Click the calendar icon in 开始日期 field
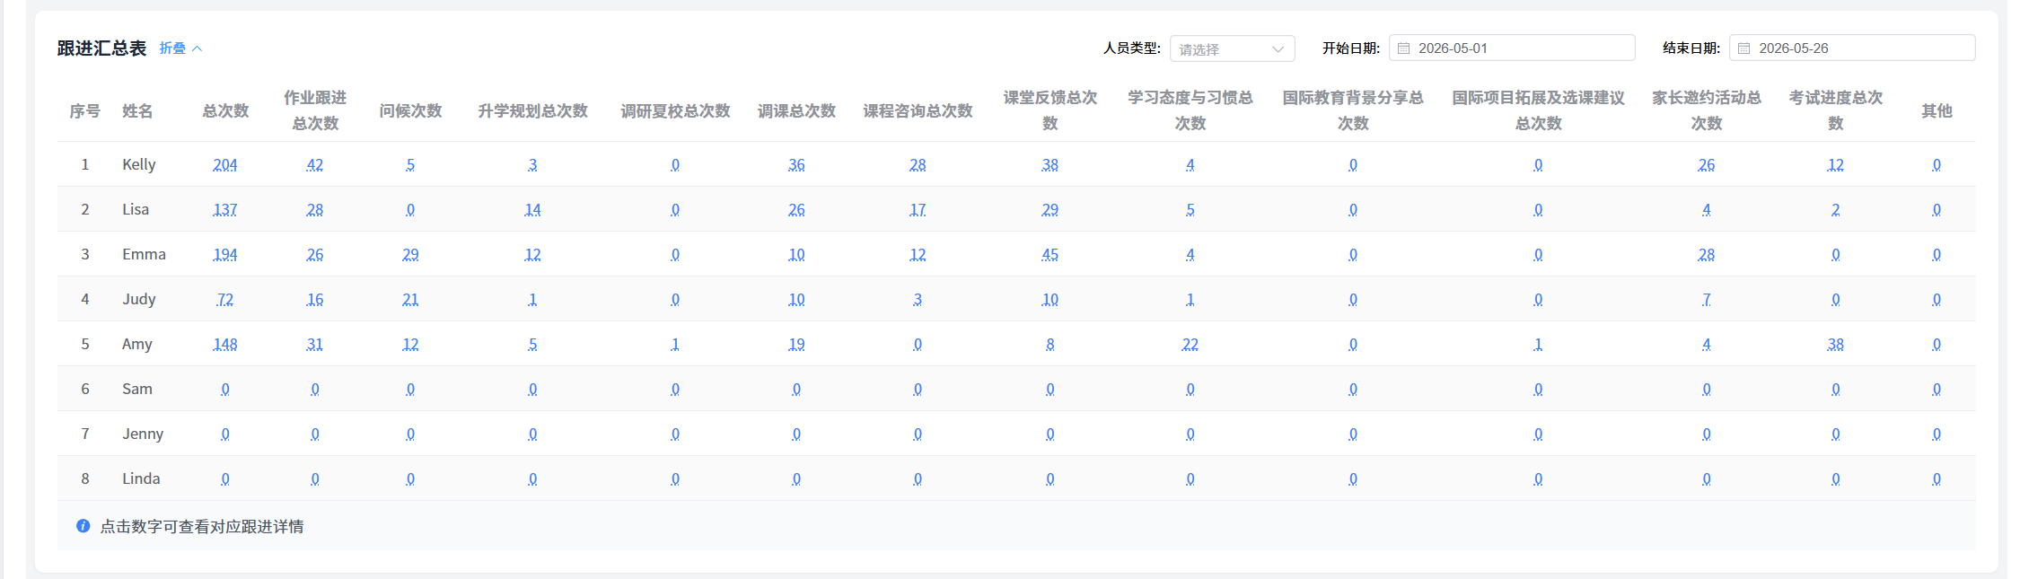The height and width of the screenshot is (579, 2020). (1404, 48)
